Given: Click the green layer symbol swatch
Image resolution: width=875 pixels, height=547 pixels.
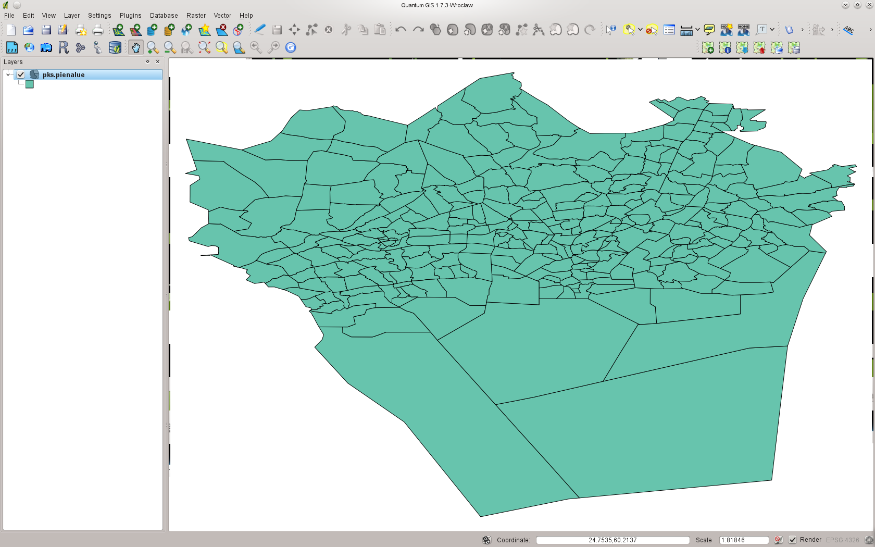Looking at the screenshot, I should point(30,84).
